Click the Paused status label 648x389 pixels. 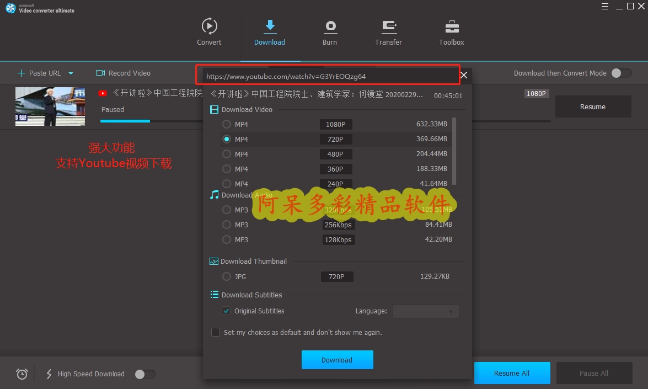[113, 110]
